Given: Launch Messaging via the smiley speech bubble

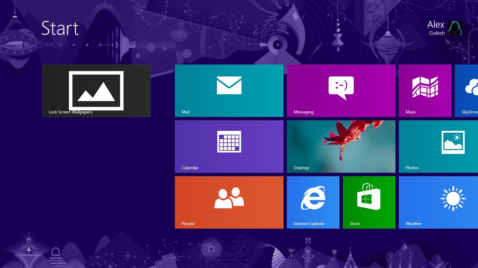Looking at the screenshot, I should click(x=341, y=88).
